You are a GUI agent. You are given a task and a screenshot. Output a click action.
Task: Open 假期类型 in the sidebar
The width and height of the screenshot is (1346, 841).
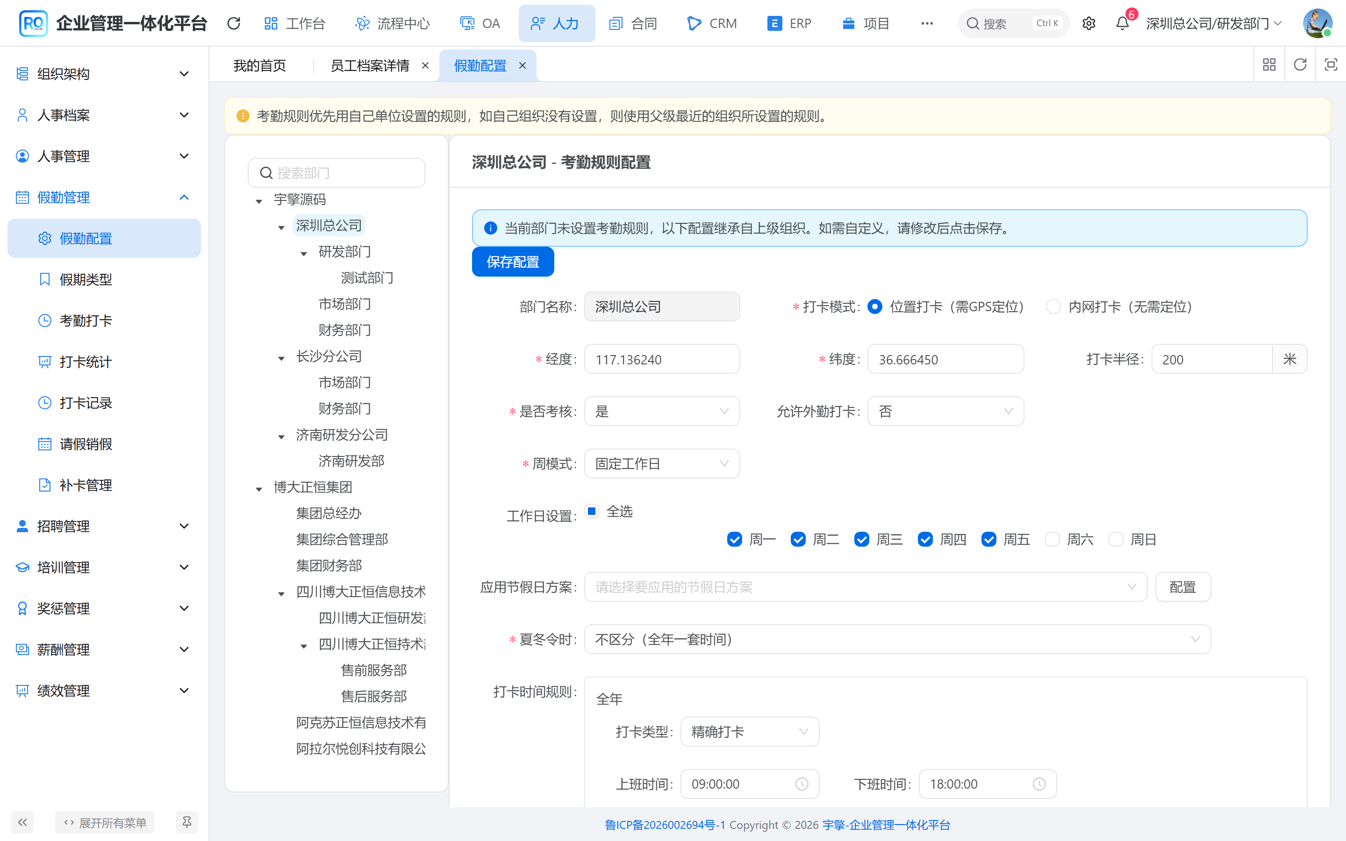tap(104, 279)
